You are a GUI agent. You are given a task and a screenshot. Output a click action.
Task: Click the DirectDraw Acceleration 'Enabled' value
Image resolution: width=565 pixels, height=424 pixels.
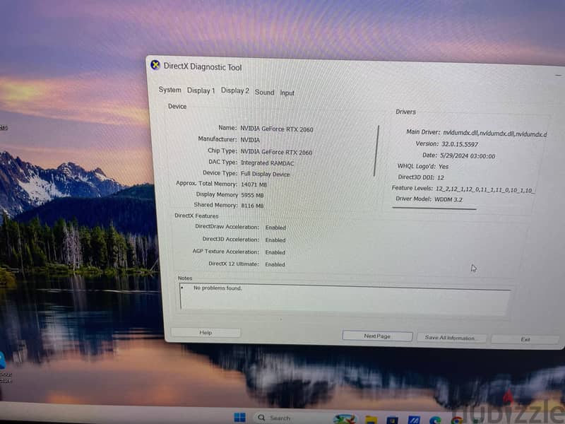(x=275, y=228)
